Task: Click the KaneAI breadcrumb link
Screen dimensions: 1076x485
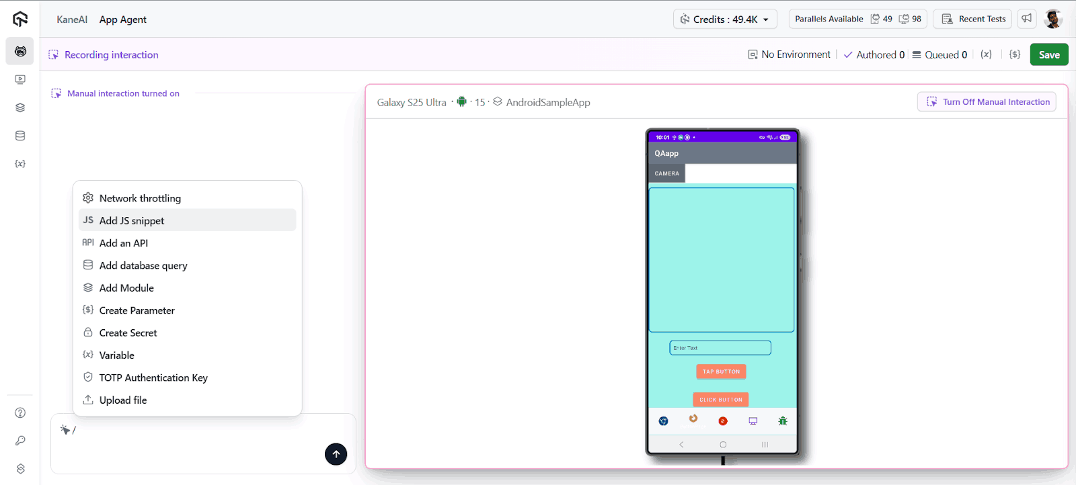Action: click(x=72, y=19)
